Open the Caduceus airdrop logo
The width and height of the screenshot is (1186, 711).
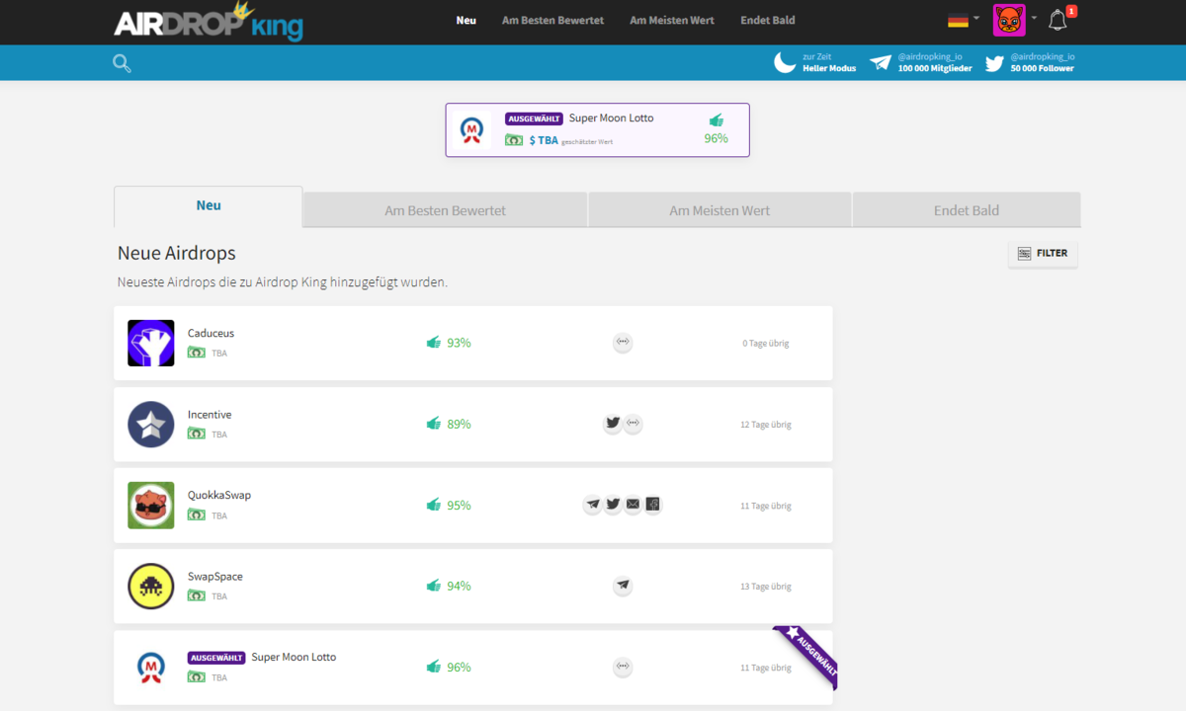pyautogui.click(x=151, y=343)
